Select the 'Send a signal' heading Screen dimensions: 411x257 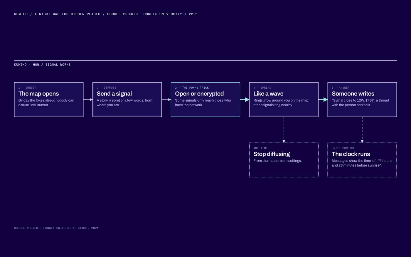pyautogui.click(x=114, y=94)
